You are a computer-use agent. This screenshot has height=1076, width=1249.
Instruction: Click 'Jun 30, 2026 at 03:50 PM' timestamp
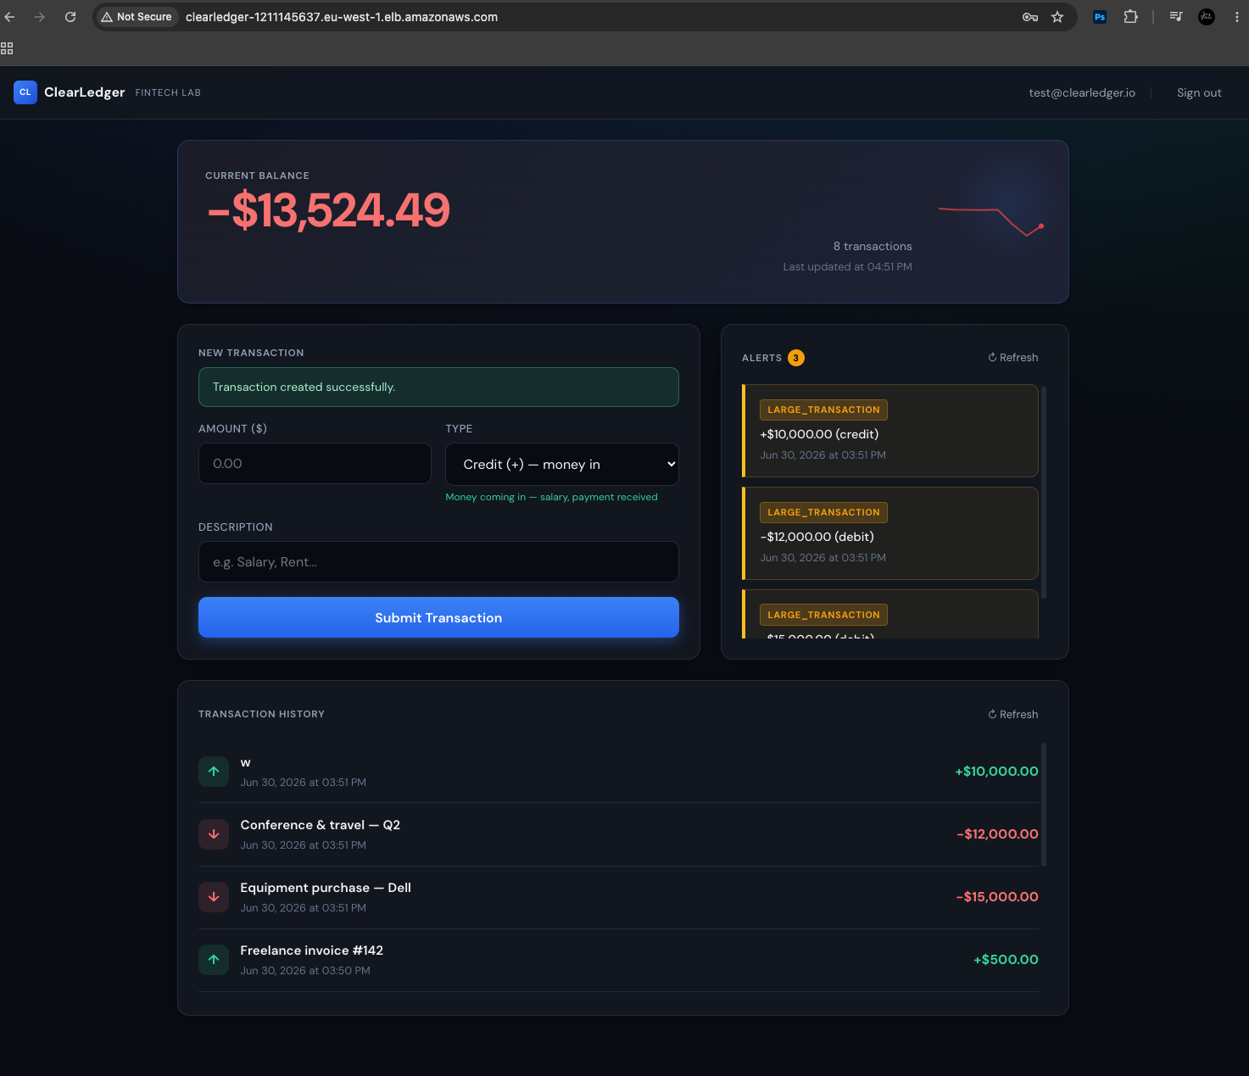coord(305,971)
